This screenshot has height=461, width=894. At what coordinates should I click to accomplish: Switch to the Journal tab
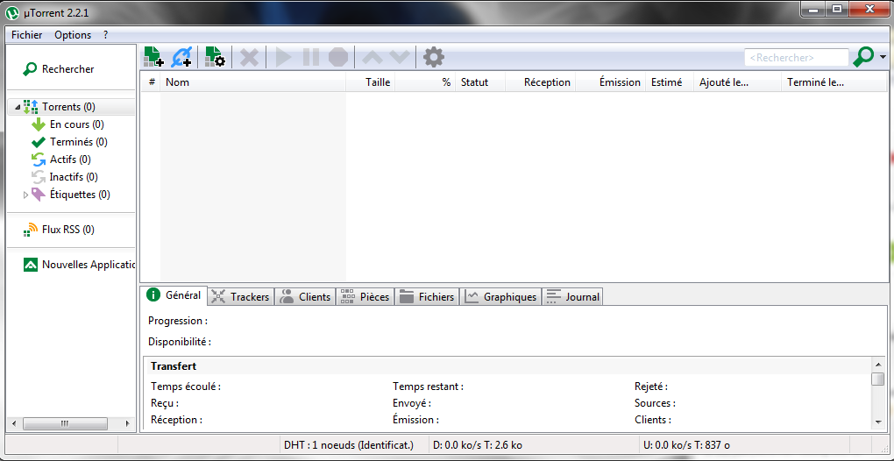click(573, 297)
